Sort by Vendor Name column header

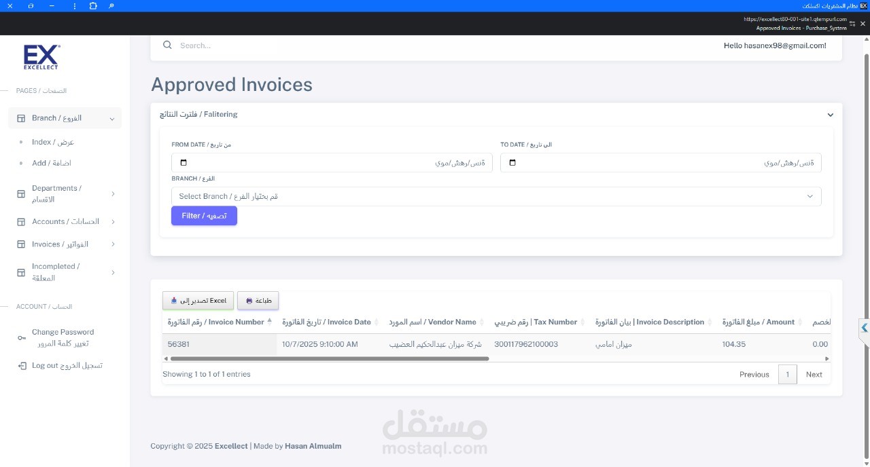(436, 322)
